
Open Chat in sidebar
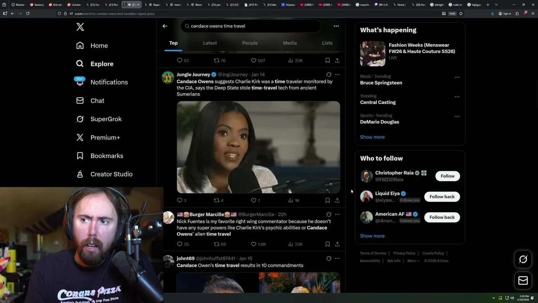click(90, 101)
